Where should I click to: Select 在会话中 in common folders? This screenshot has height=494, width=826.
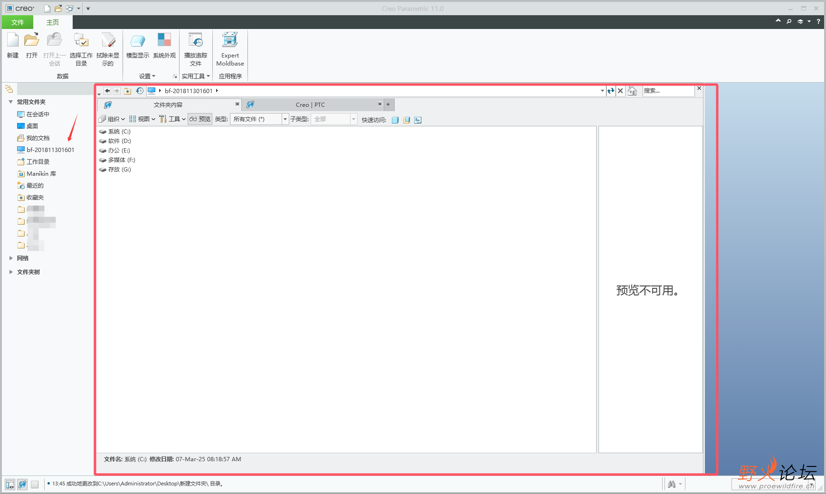click(33, 114)
